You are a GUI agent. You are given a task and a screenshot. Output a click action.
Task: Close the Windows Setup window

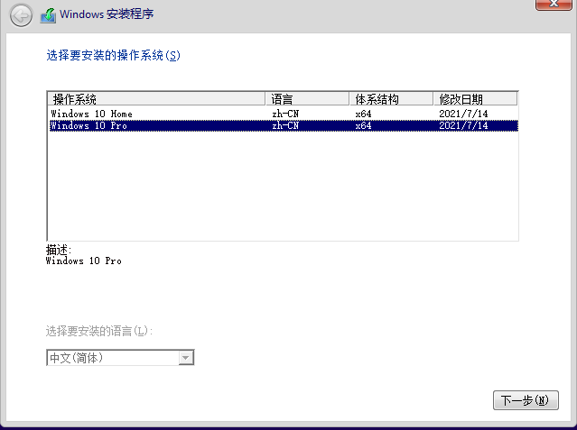pos(554,5)
